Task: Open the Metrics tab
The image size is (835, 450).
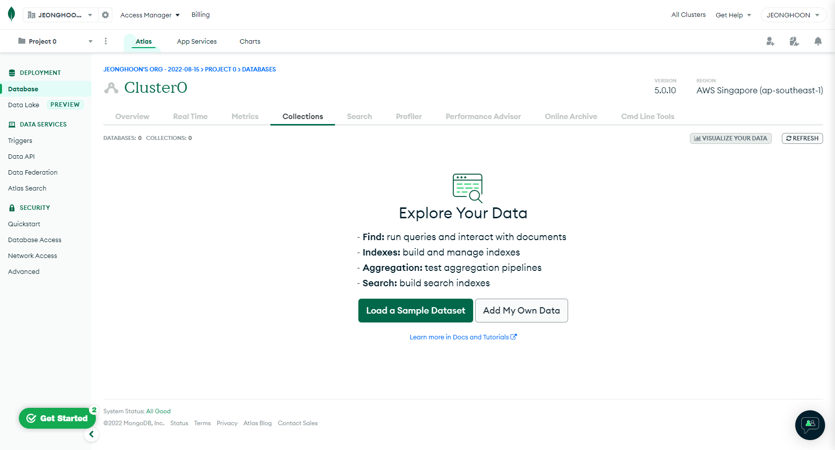Action: (x=245, y=117)
